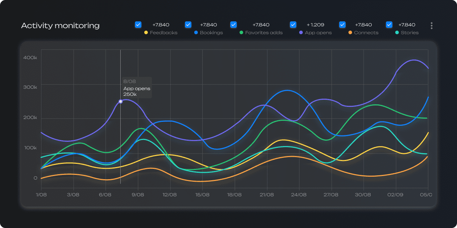Click the green Favorites adds legend dot
This screenshot has width=457, height=228.
click(x=241, y=33)
